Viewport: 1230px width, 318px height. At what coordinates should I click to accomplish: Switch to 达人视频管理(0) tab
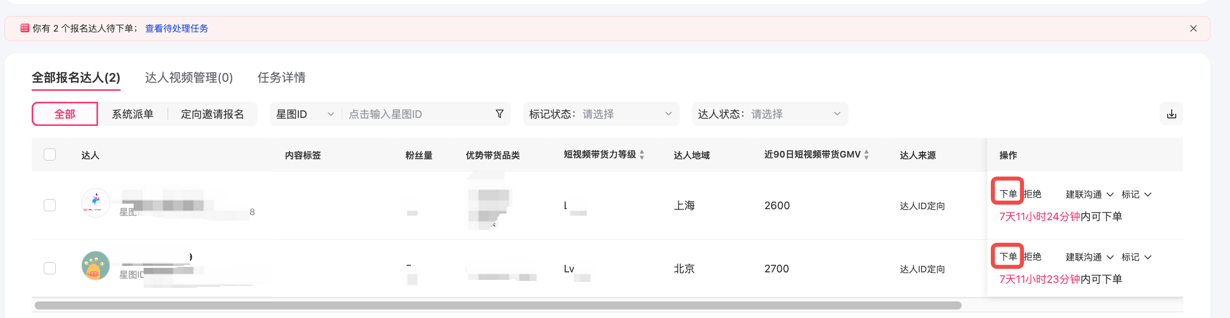point(189,78)
